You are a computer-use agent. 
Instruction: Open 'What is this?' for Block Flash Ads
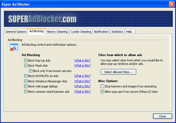tap(82, 65)
